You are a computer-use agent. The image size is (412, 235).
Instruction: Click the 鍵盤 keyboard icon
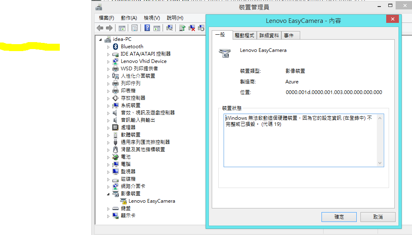pyautogui.click(x=115, y=208)
